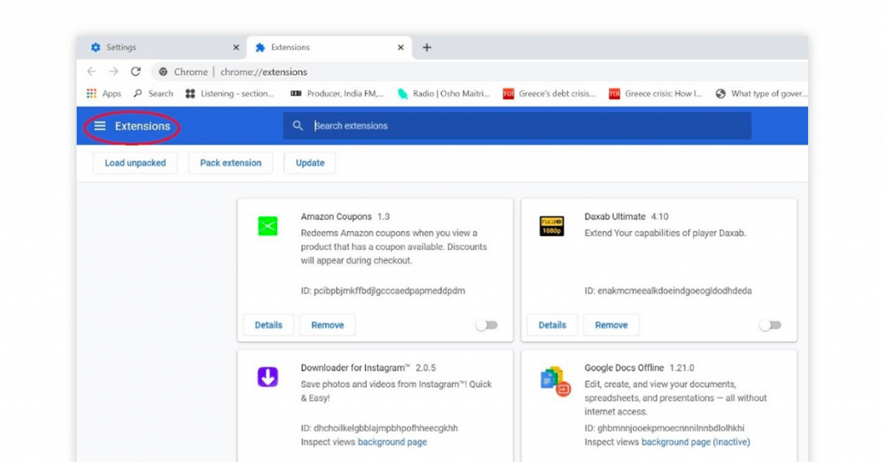Click the Amazon Coupons green extension icon

268,226
